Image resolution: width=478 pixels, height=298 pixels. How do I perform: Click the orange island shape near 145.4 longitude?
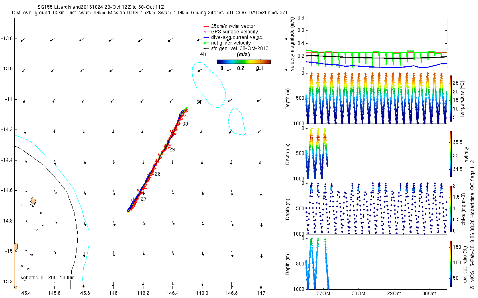click(x=33, y=201)
